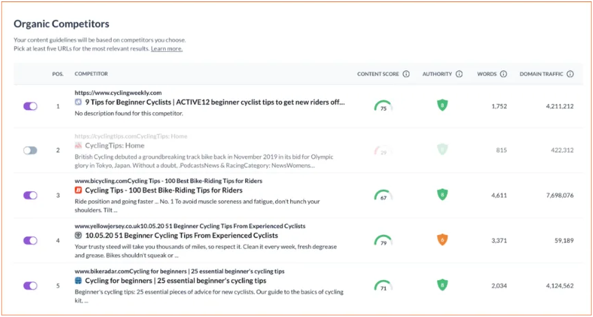
Task: Enable the CyclingTips competitor toggle
Action: (30, 150)
